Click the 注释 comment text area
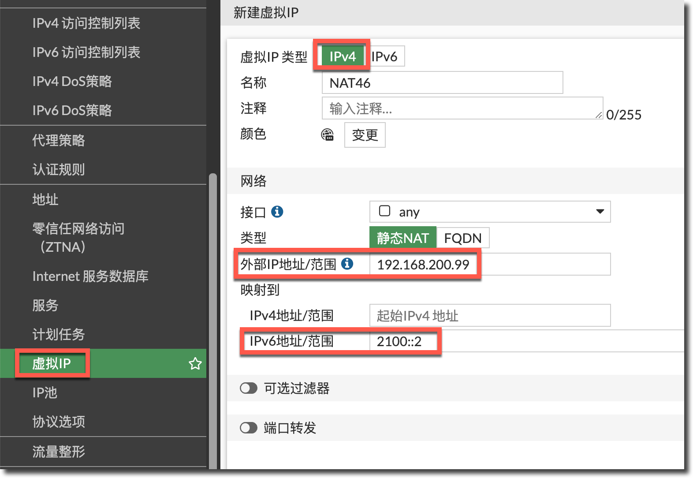Screen dimensions: 693x478 click(x=462, y=108)
